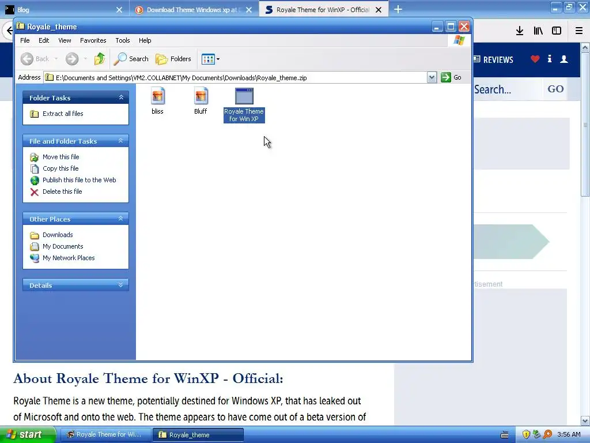Select the Royale Theme for Win XP file

(x=244, y=105)
